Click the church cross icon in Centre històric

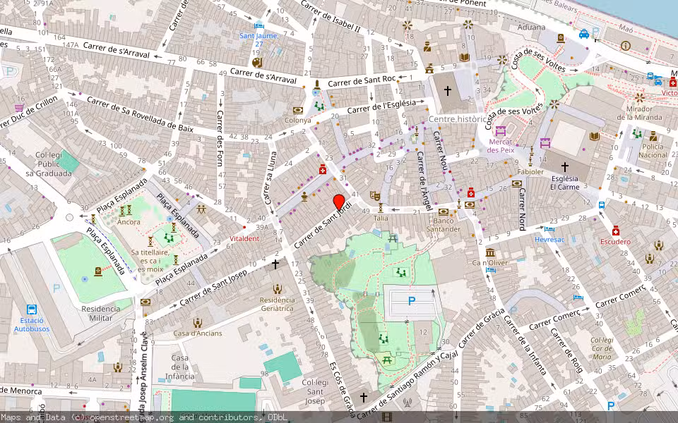448,91
